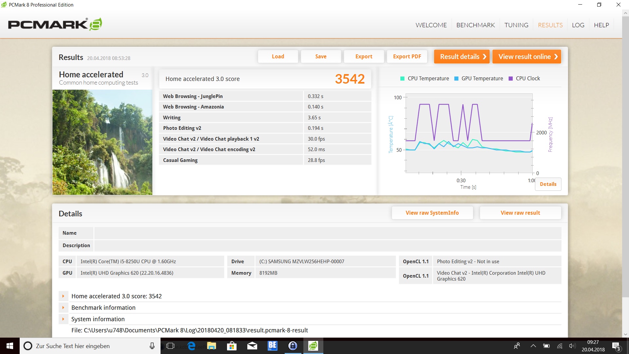Switch to the BENCHMARK tab
Screen dimensions: 629x354
(475, 25)
